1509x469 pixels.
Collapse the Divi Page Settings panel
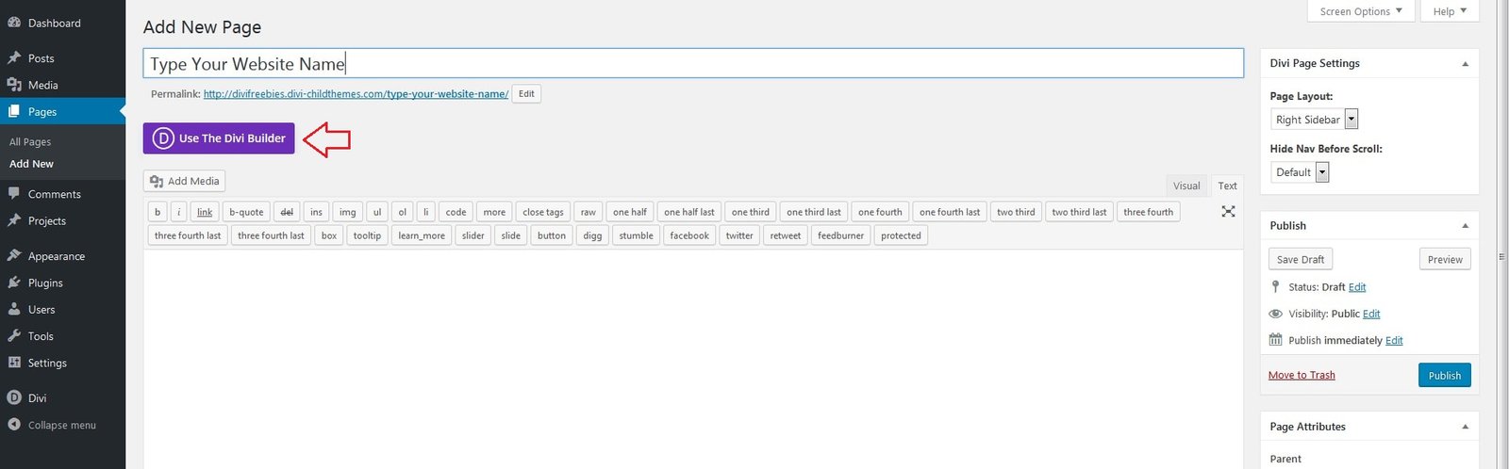tap(1465, 64)
